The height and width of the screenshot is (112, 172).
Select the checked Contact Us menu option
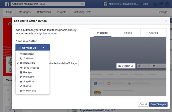click(x=32, y=63)
